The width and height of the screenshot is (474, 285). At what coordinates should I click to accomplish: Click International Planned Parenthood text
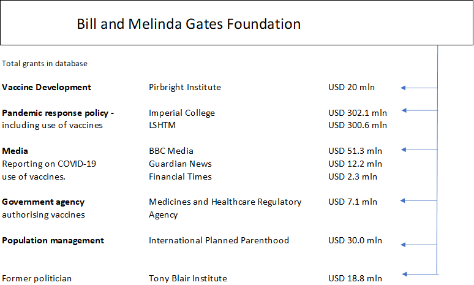tap(219, 240)
